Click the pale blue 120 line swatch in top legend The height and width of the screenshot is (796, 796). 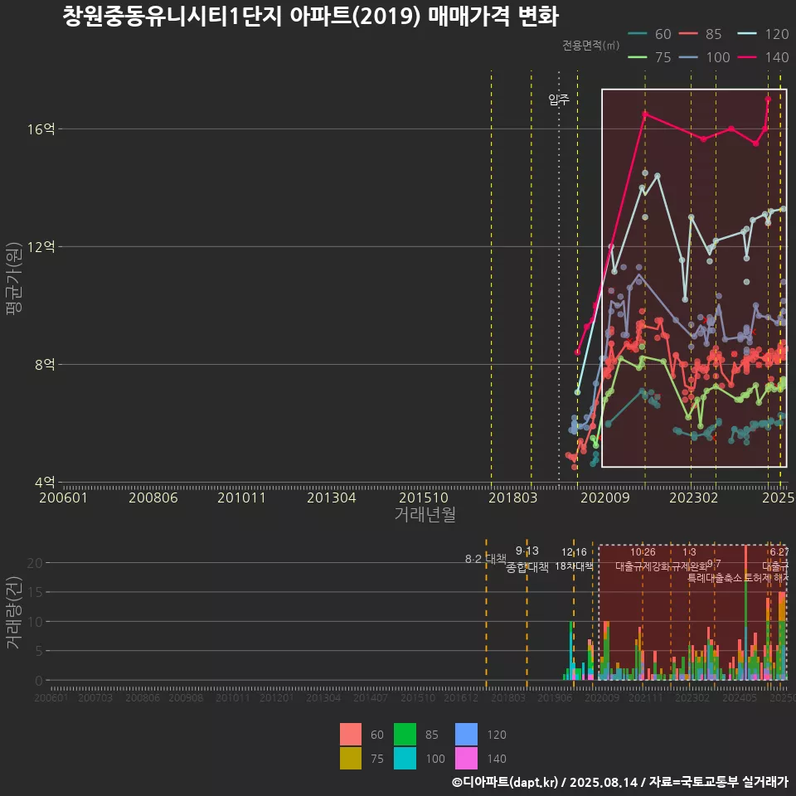coord(747,34)
